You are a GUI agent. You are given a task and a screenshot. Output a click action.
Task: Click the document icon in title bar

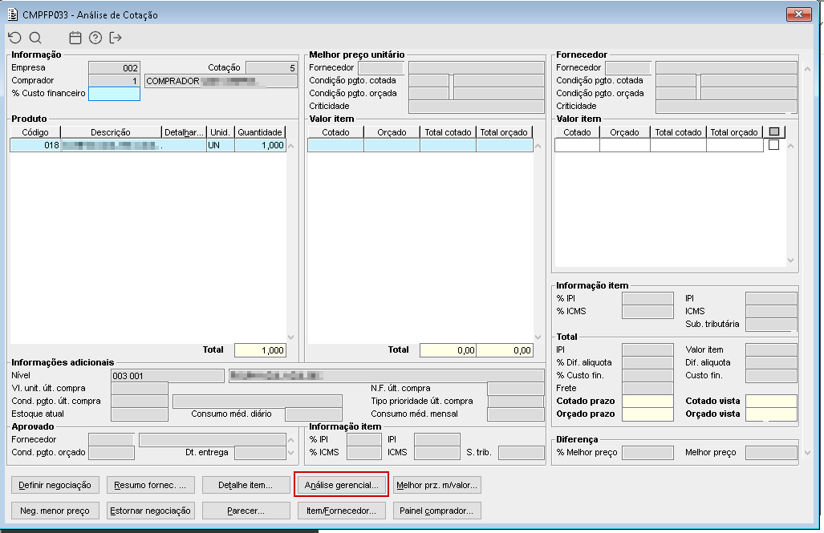[13, 14]
